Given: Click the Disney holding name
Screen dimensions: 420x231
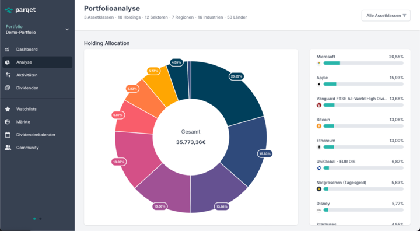Looking at the screenshot, I should (323, 204).
